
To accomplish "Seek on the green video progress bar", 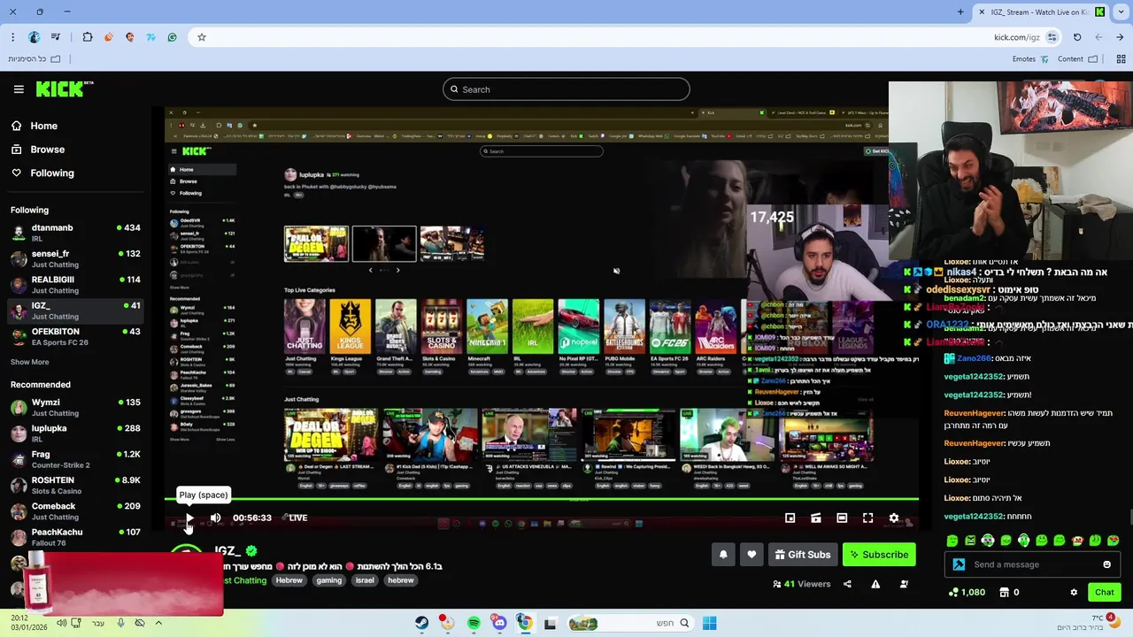I will (x=541, y=499).
